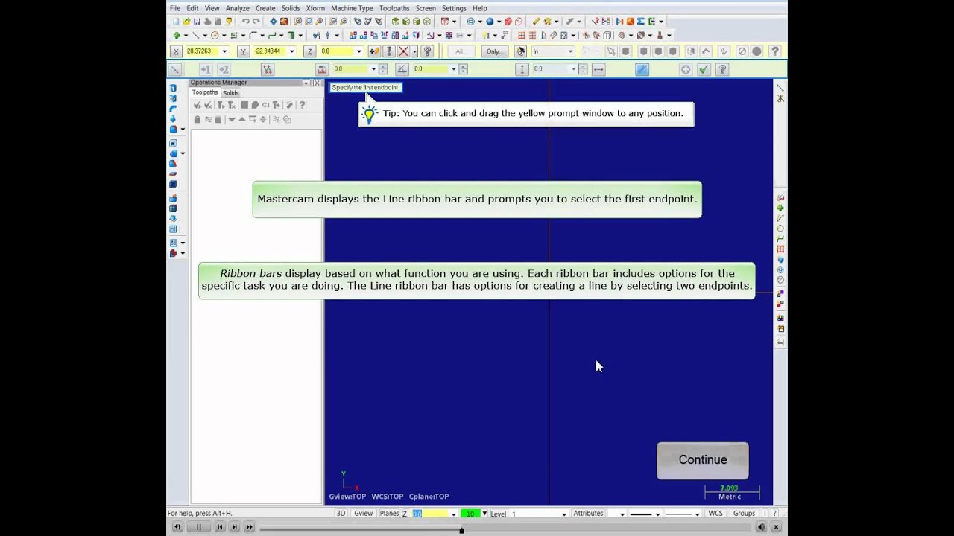Click the Fillet entities tool icon
Image resolution: width=954 pixels, height=536 pixels.
253,35
